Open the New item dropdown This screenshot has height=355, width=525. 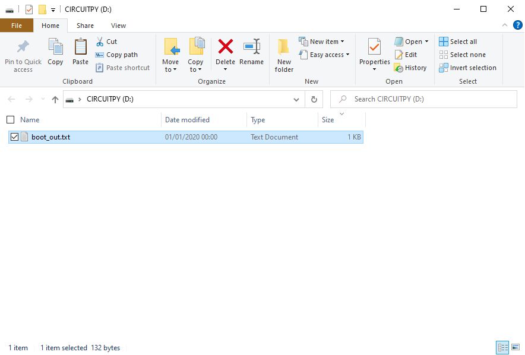[x=342, y=42]
